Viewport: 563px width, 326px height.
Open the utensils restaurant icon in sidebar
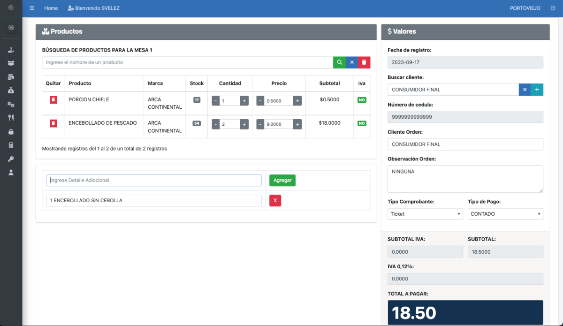pyautogui.click(x=11, y=118)
